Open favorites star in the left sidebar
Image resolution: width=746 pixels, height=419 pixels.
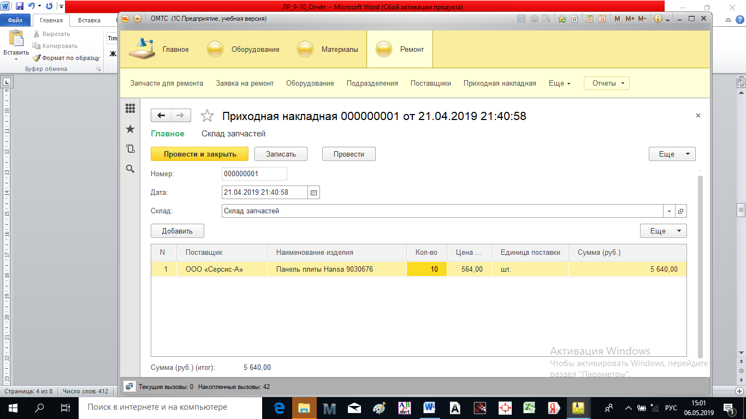click(x=130, y=129)
